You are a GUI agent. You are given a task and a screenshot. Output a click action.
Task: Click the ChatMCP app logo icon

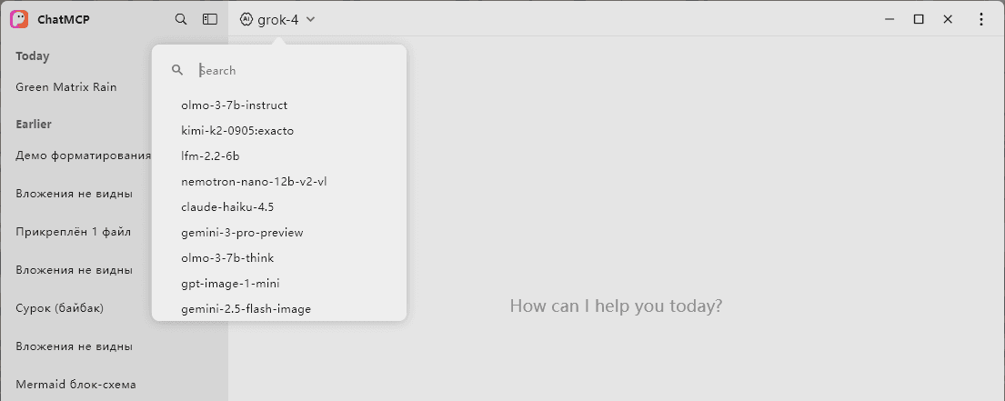tap(19, 19)
